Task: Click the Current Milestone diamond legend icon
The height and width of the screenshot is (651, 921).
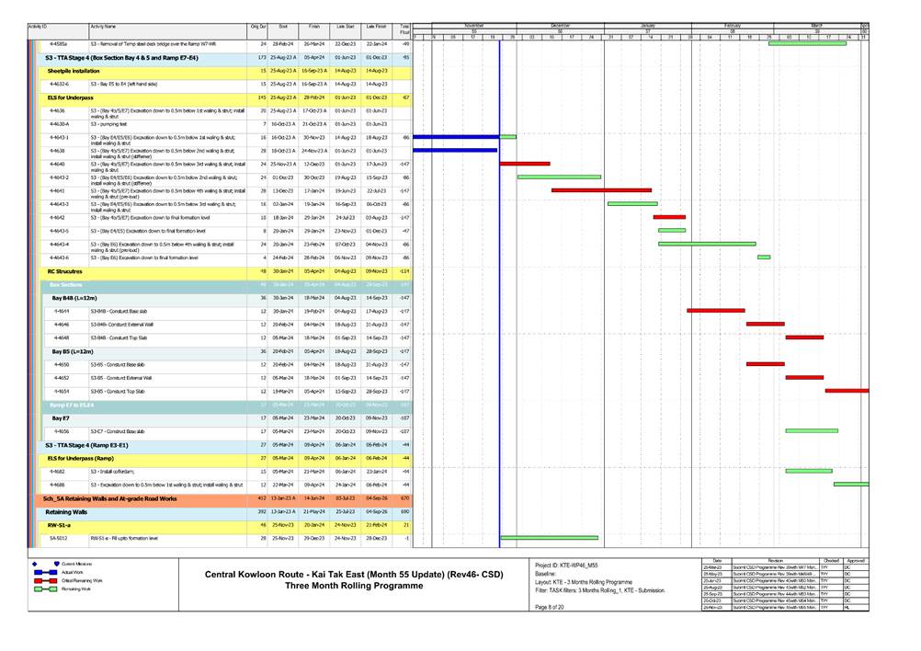Action: coord(34,563)
